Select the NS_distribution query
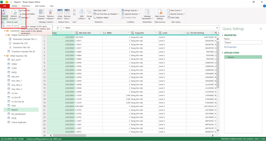Screen dimensions: 266x141 coord(19,114)
